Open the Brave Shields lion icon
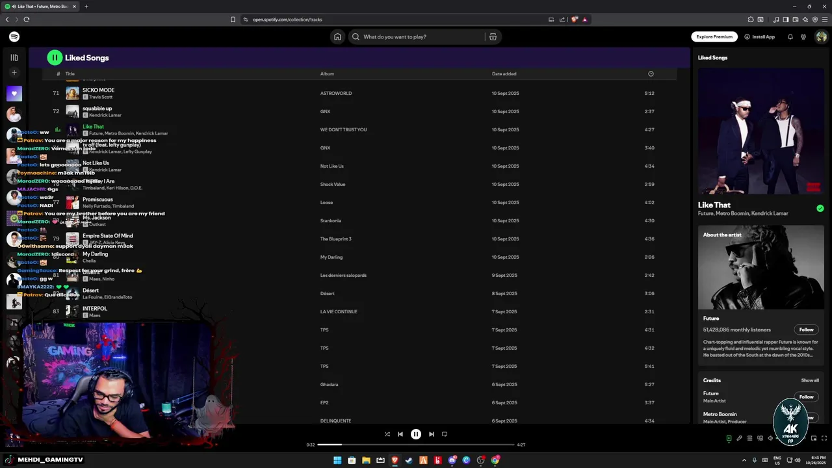The width and height of the screenshot is (832, 468). (575, 19)
